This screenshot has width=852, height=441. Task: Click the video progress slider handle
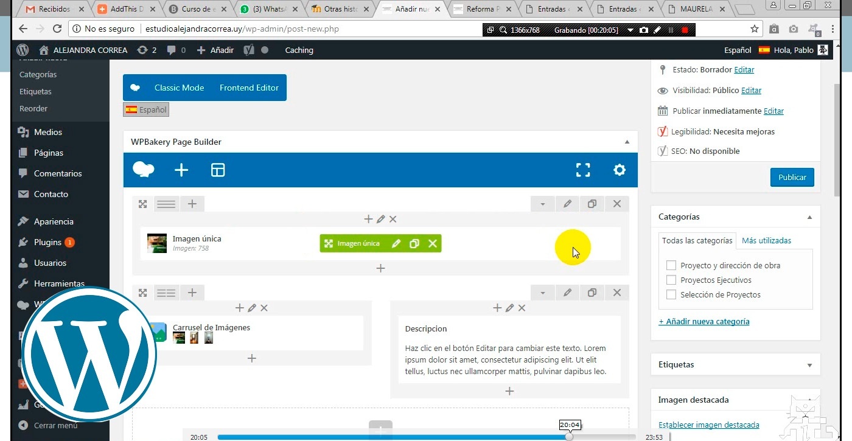pyautogui.click(x=569, y=437)
